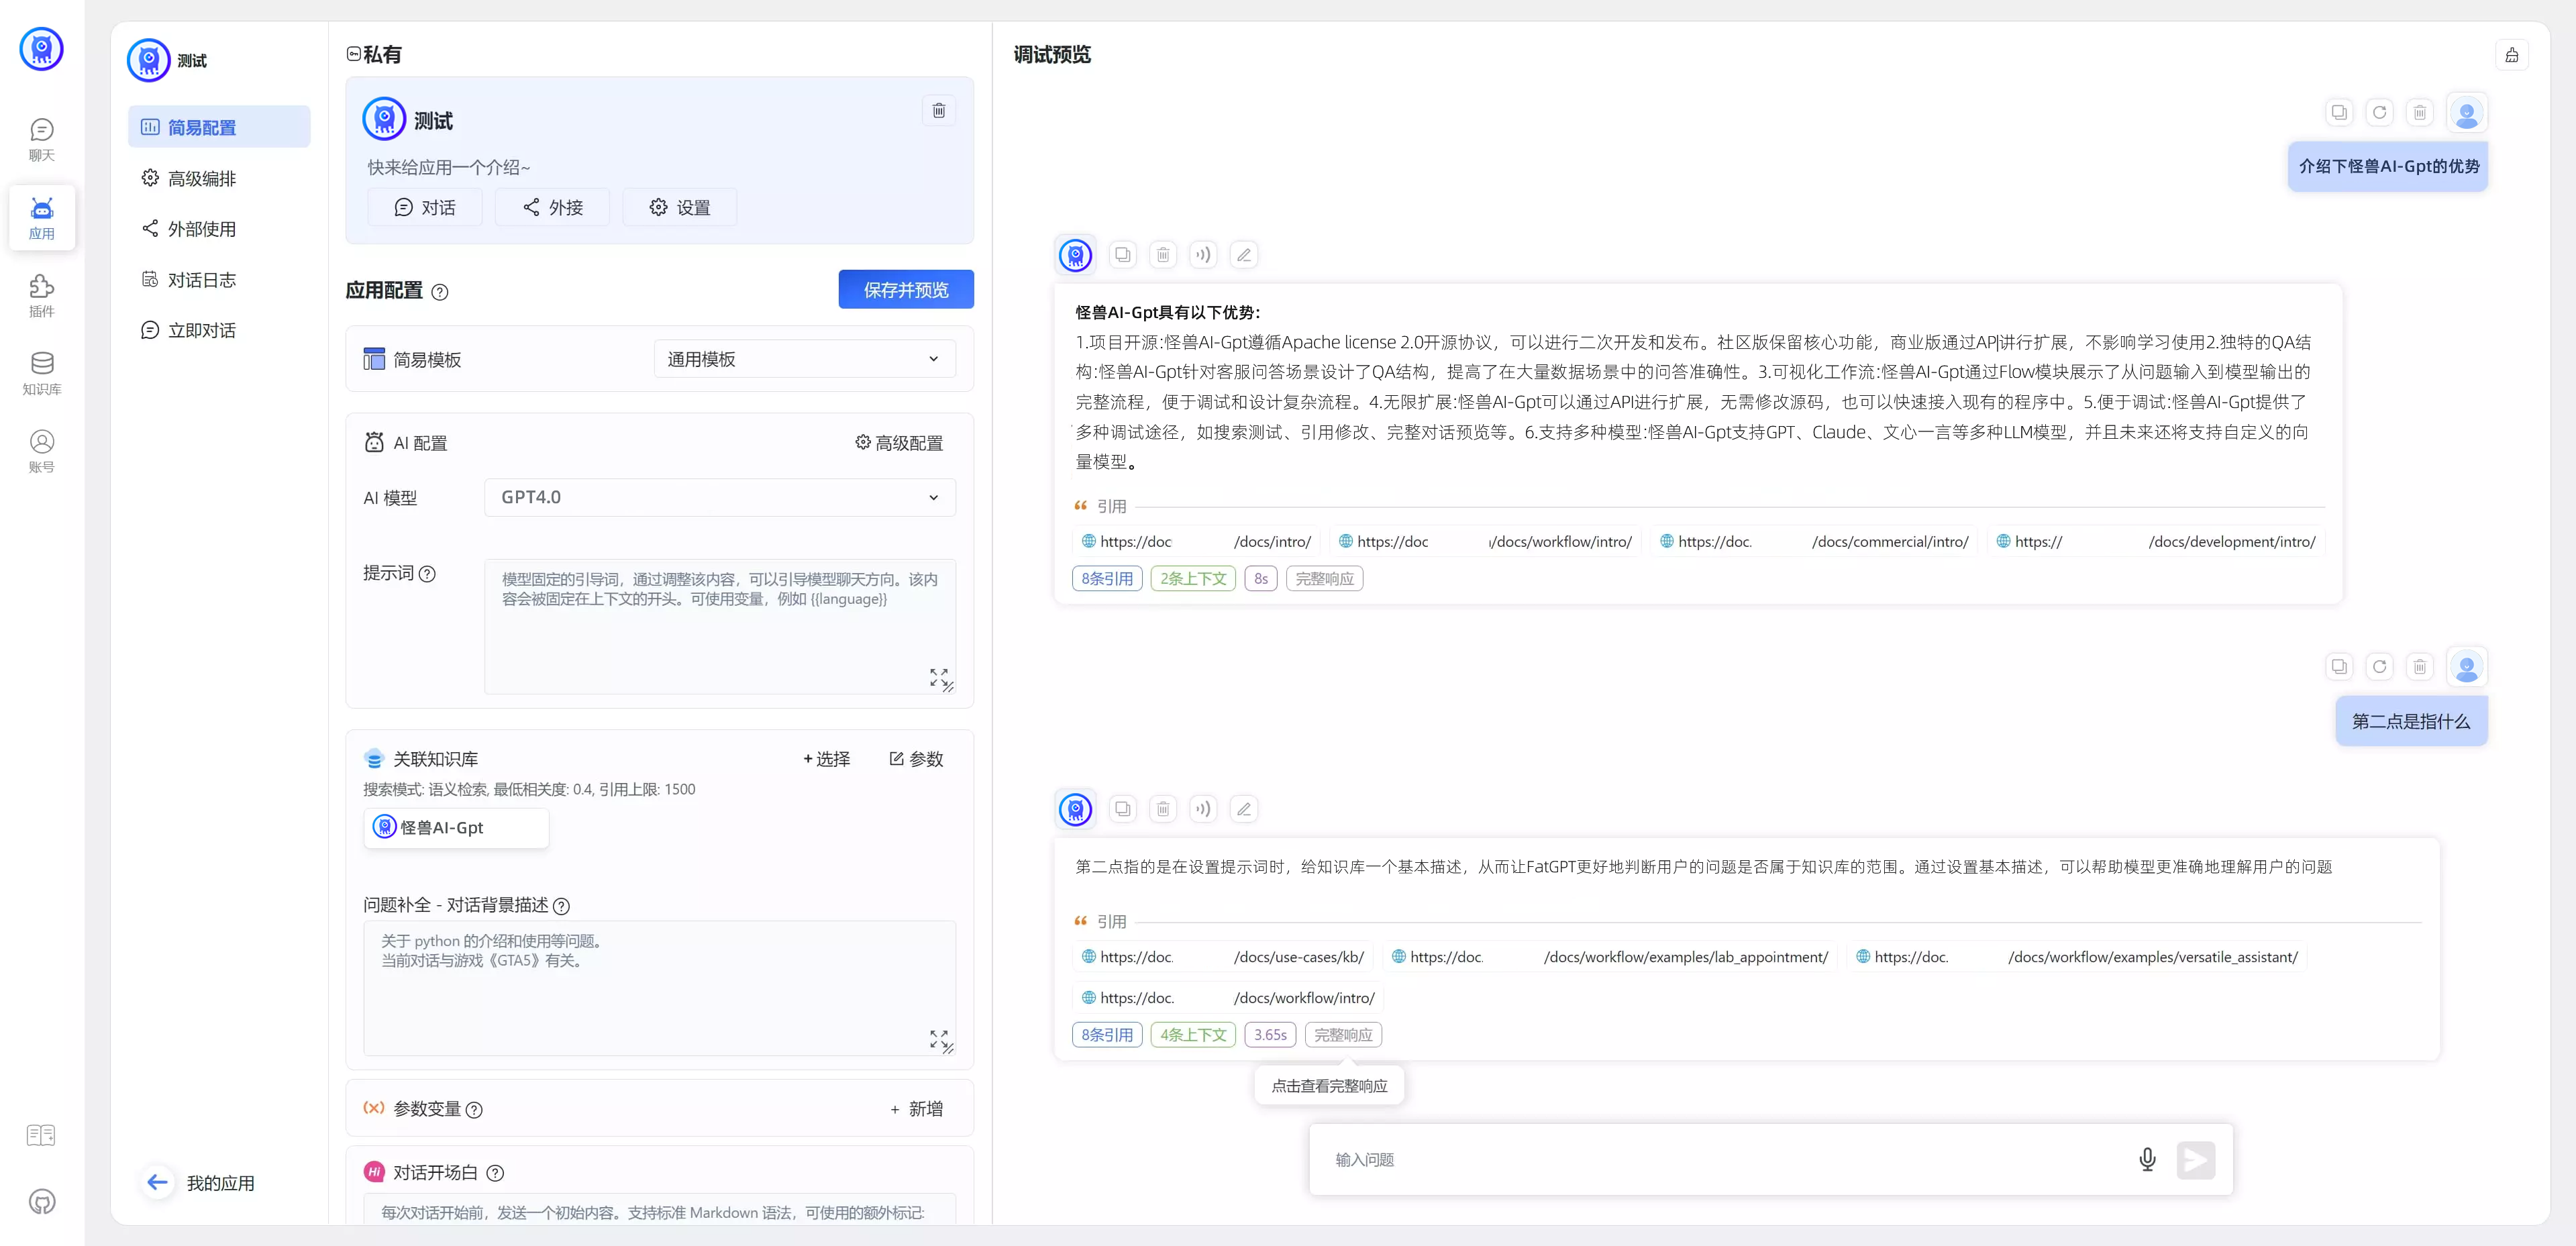Click help icon beside 参数变量
2576x1246 pixels.
point(474,1110)
